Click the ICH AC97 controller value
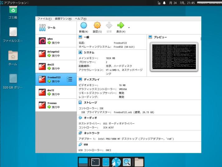Screen dimensions: 222x167 click(108, 127)
